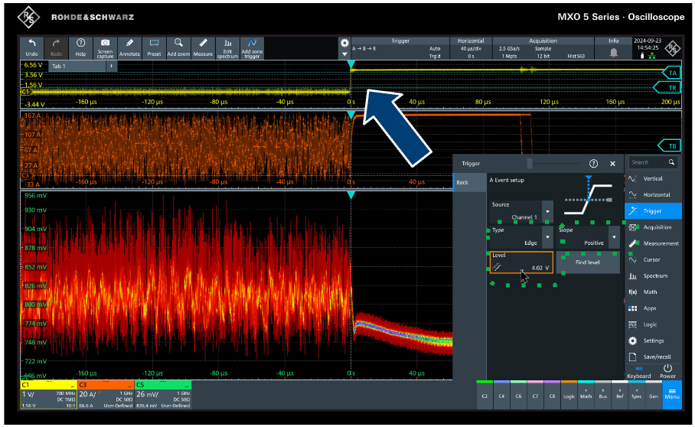
Task: Open the Trigger info panel in header
Action: point(400,48)
